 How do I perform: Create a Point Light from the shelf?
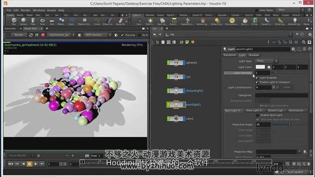tap(150, 21)
